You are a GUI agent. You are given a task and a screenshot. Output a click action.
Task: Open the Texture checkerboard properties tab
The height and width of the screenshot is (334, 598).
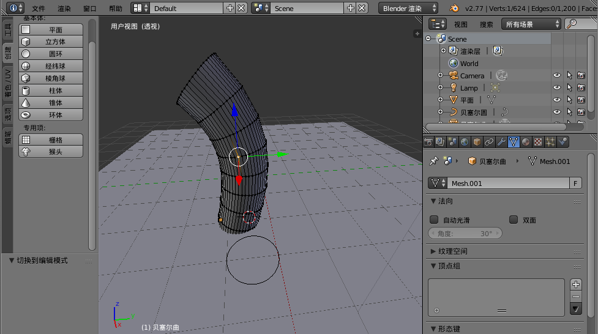(x=538, y=142)
